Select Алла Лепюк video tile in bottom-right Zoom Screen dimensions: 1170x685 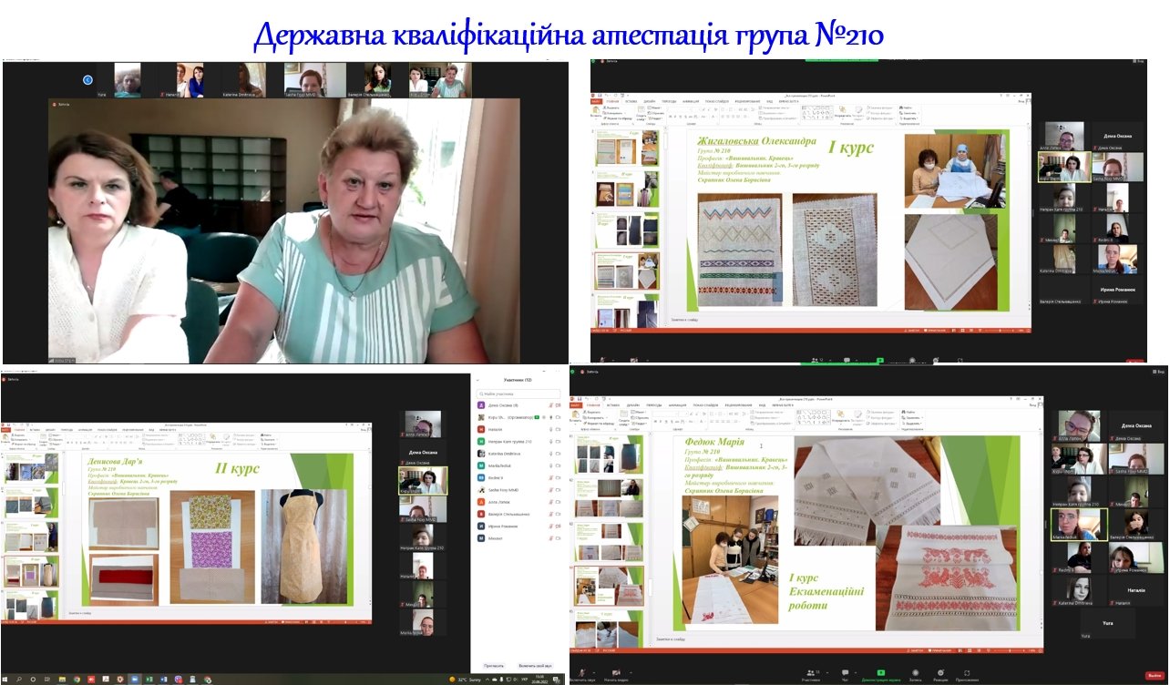(1079, 425)
